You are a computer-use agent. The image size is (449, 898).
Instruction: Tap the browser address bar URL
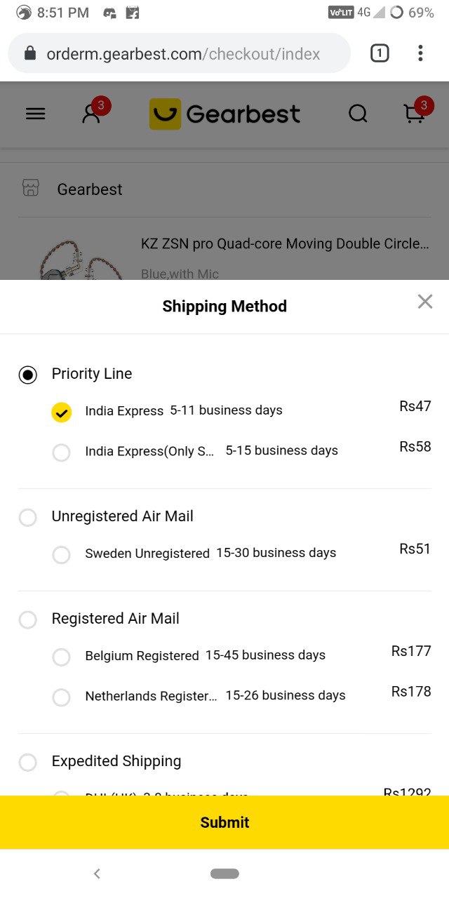tap(183, 53)
